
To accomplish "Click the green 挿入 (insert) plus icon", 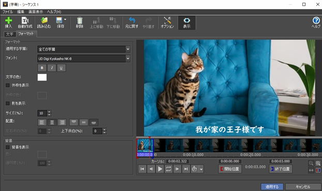I will click(x=8, y=21).
